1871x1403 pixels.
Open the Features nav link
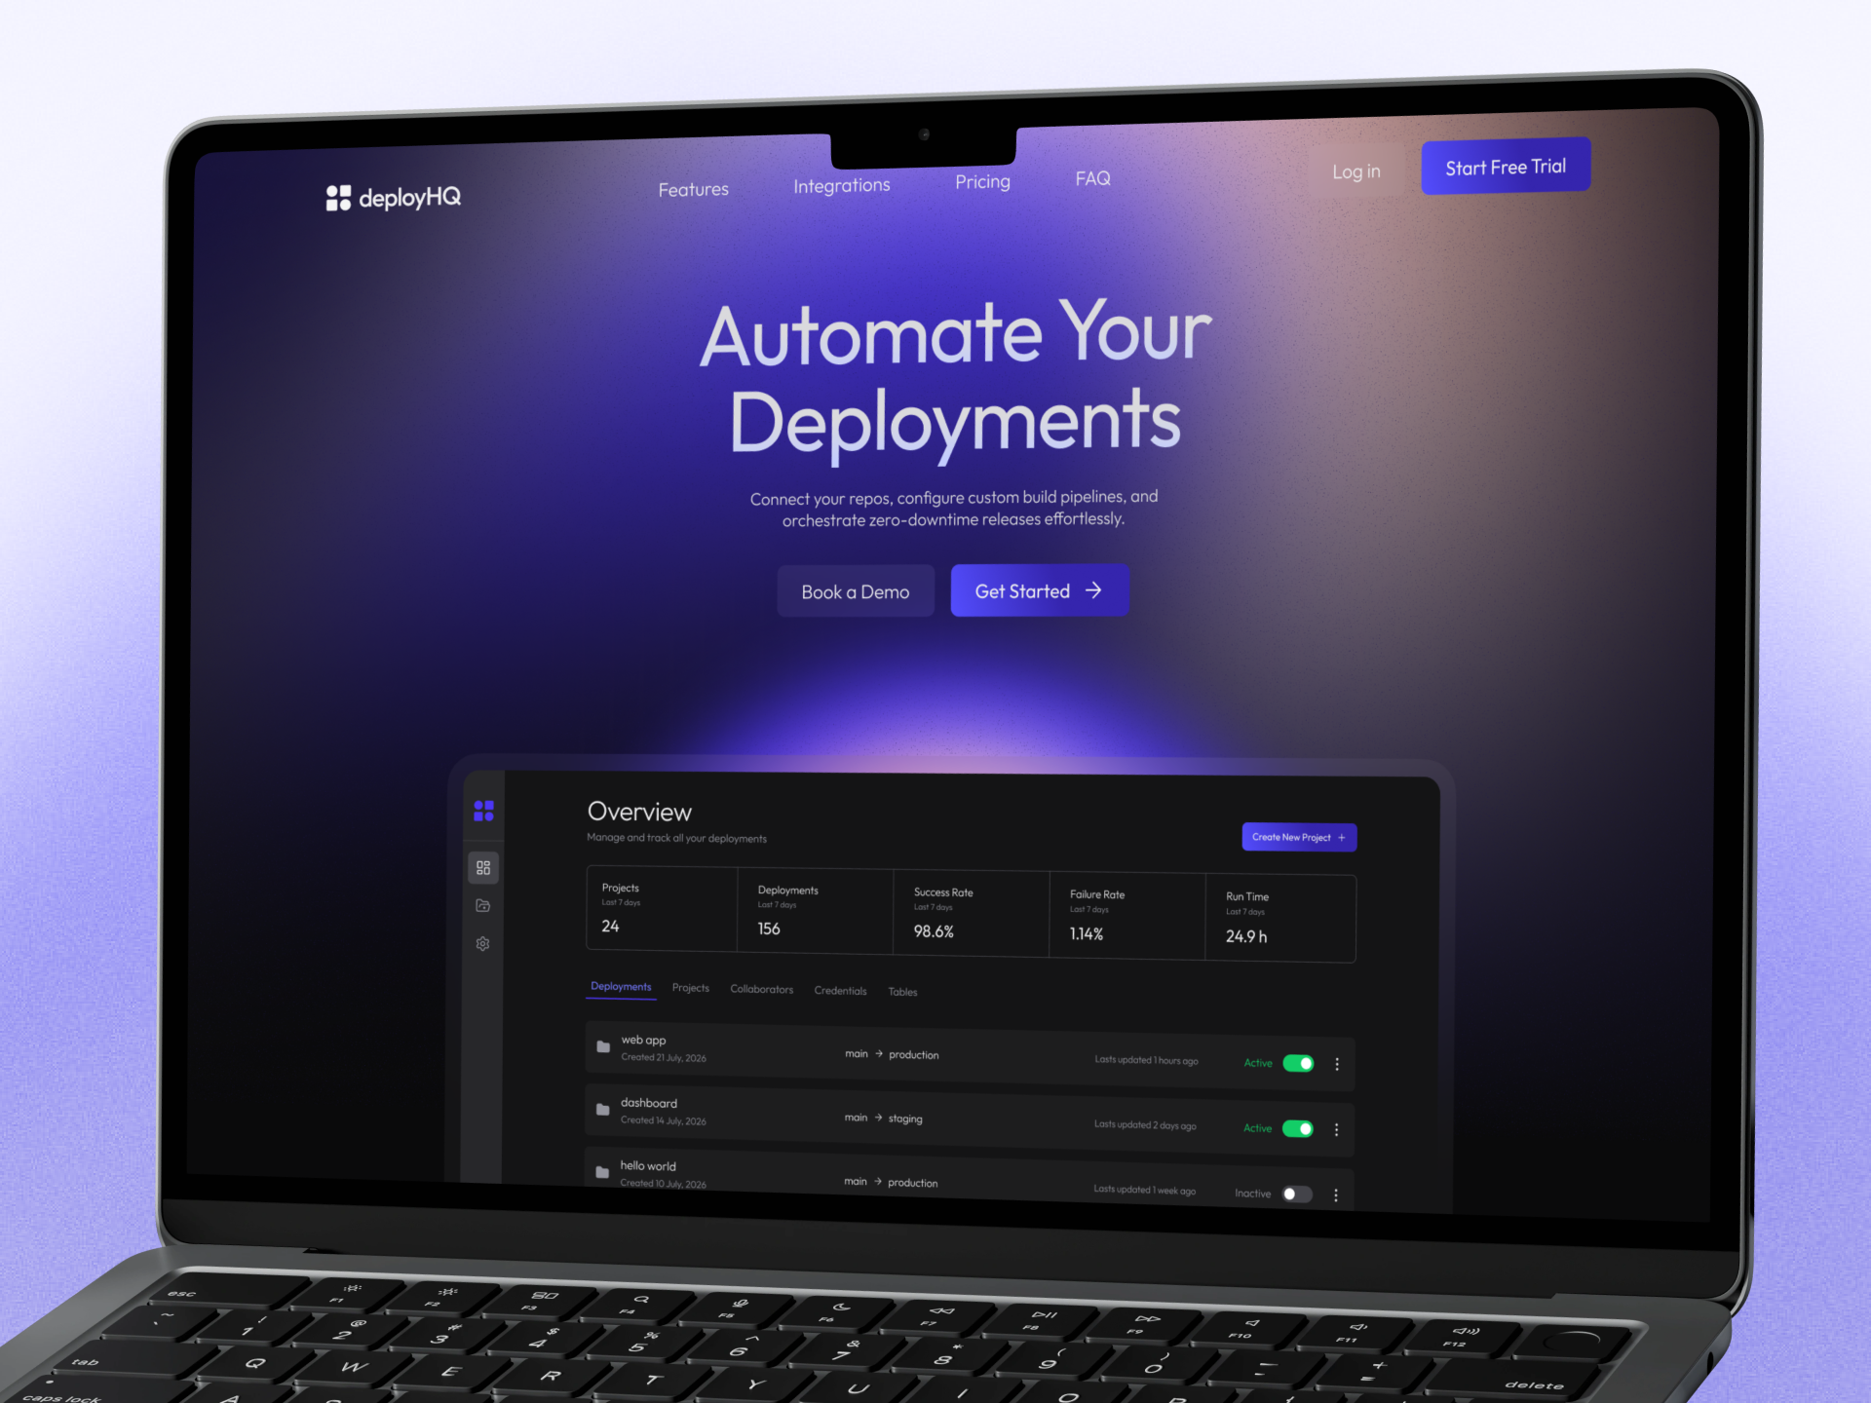693,190
